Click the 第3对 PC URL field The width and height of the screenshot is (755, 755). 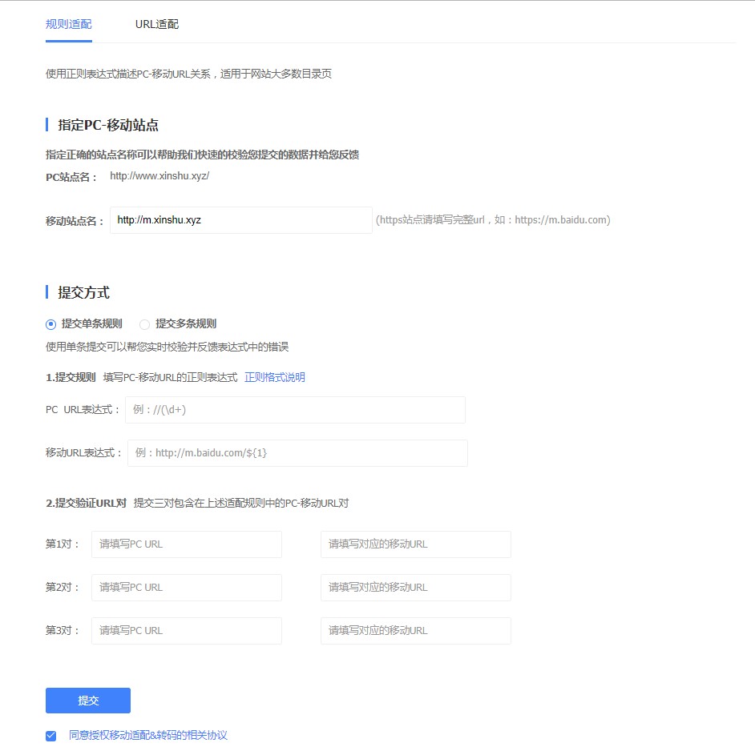pyautogui.click(x=187, y=631)
